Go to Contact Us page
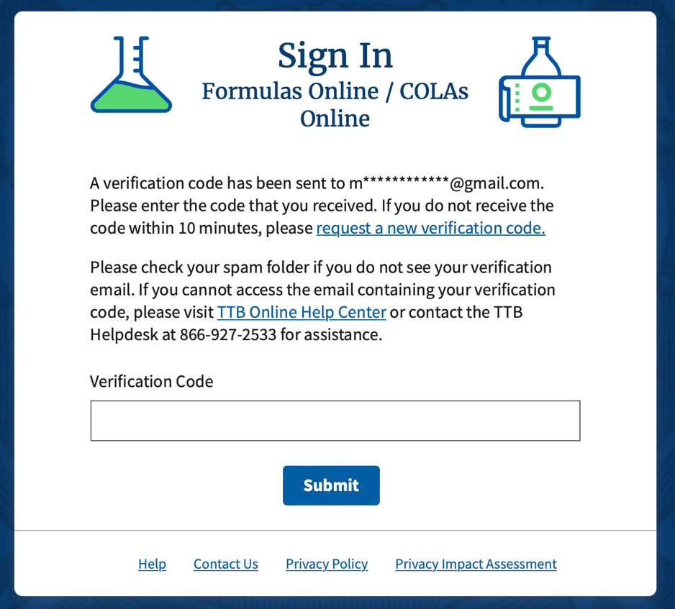Viewport: 675px width, 609px height. click(225, 564)
